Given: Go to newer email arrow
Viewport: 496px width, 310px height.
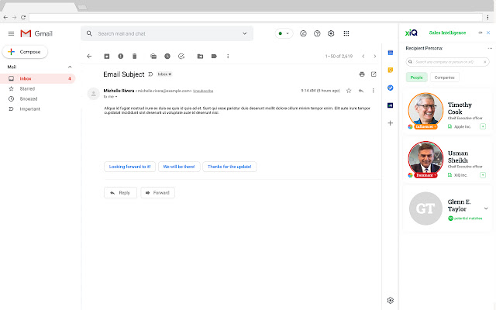Looking at the screenshot, I should (363, 57).
